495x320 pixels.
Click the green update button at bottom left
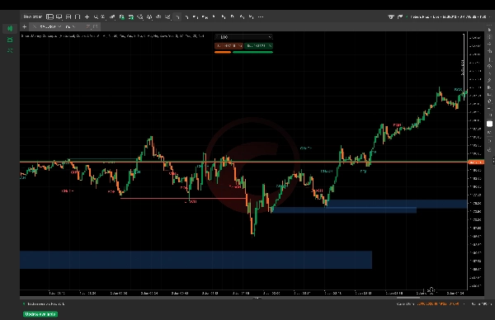click(x=40, y=314)
